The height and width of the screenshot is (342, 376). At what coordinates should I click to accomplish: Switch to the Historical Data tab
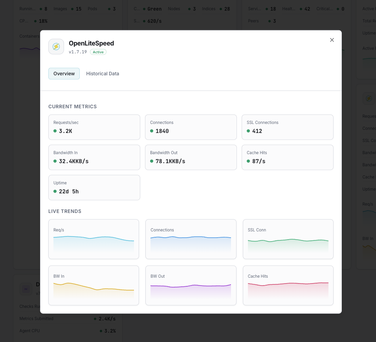click(103, 73)
